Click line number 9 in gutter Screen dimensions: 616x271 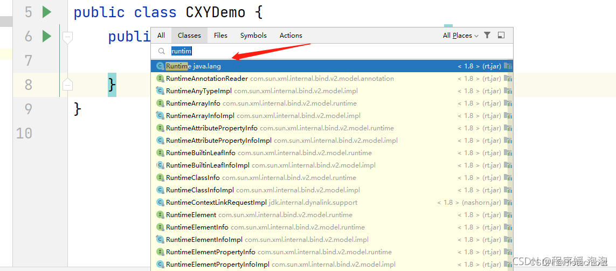tap(28, 109)
